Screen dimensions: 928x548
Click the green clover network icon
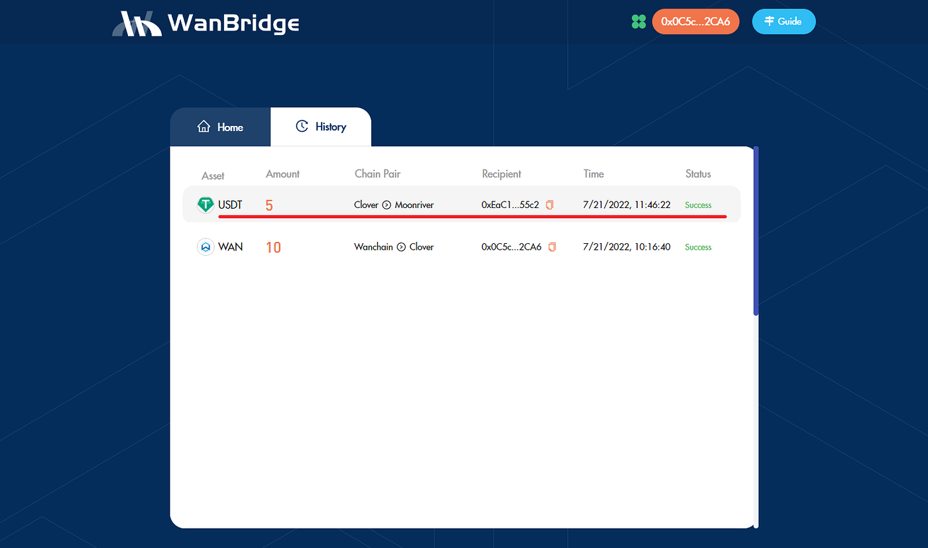click(x=638, y=22)
